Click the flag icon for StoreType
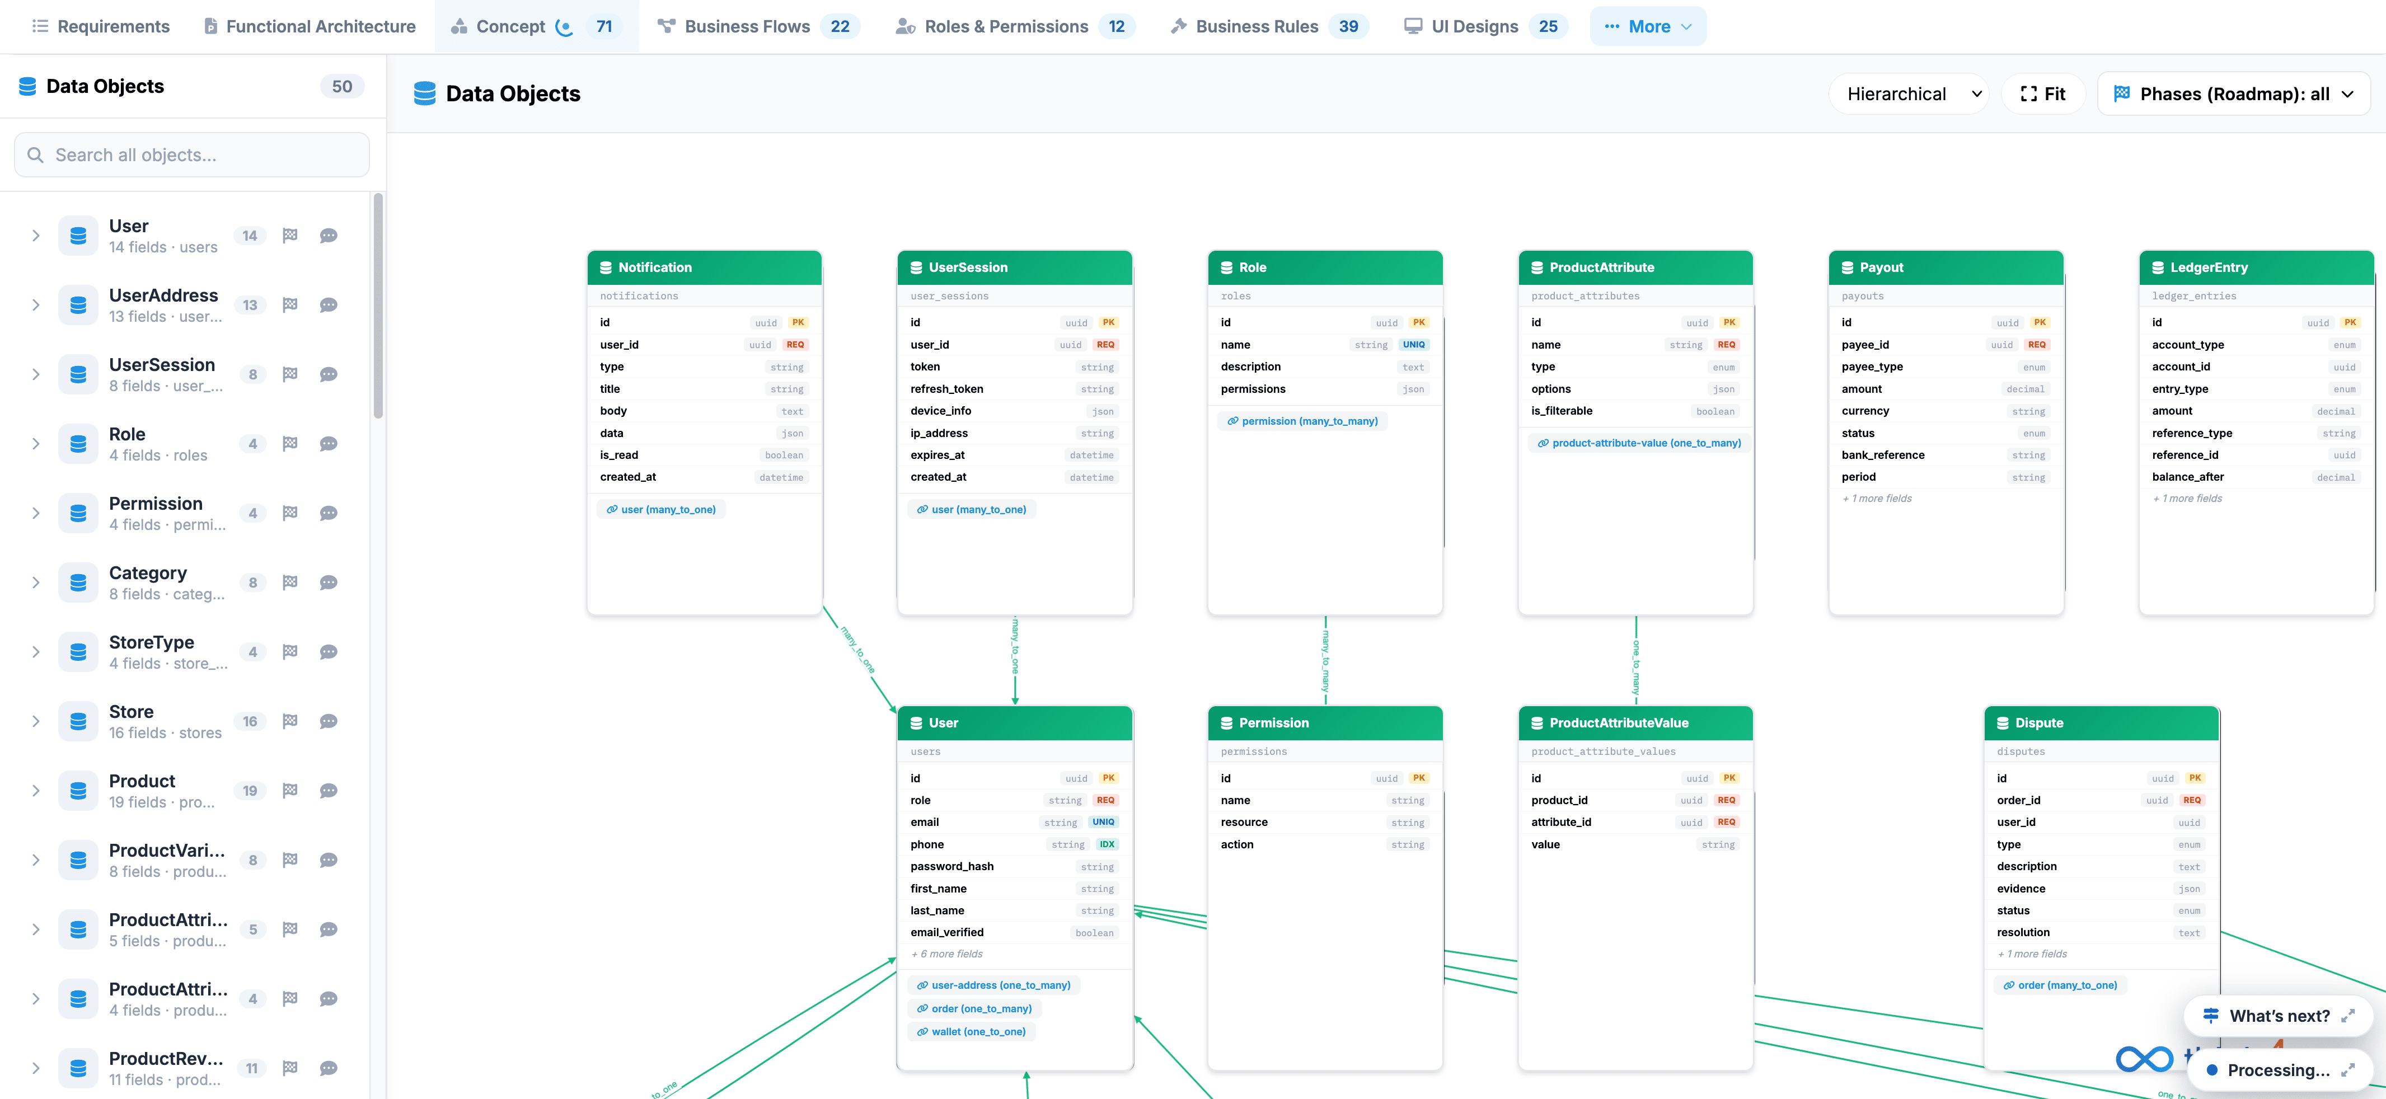The height and width of the screenshot is (1099, 2386). click(290, 652)
